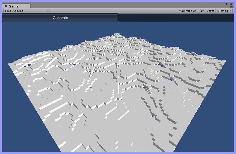
Task: Toggle the Gizmos button
Action: coord(222,11)
